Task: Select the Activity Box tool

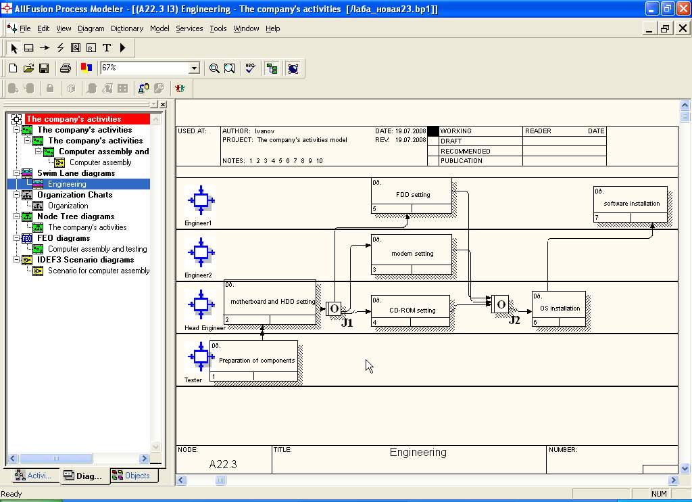Action: (x=29, y=48)
